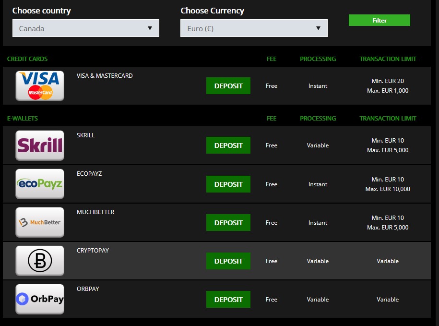Click the ecoPayz logo icon
439x326 pixels.
(40, 184)
